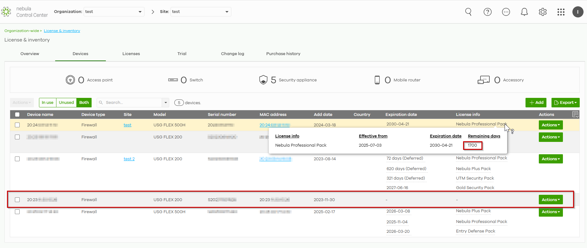Screen dimensions: 587x248
Task: Filter devices by In use
Action: pos(48,103)
